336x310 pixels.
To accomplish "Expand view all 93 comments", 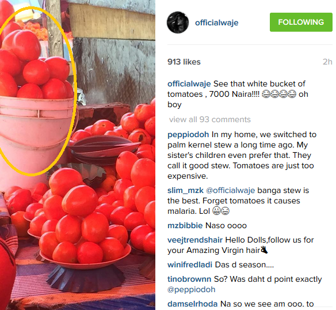I will pos(210,119).
